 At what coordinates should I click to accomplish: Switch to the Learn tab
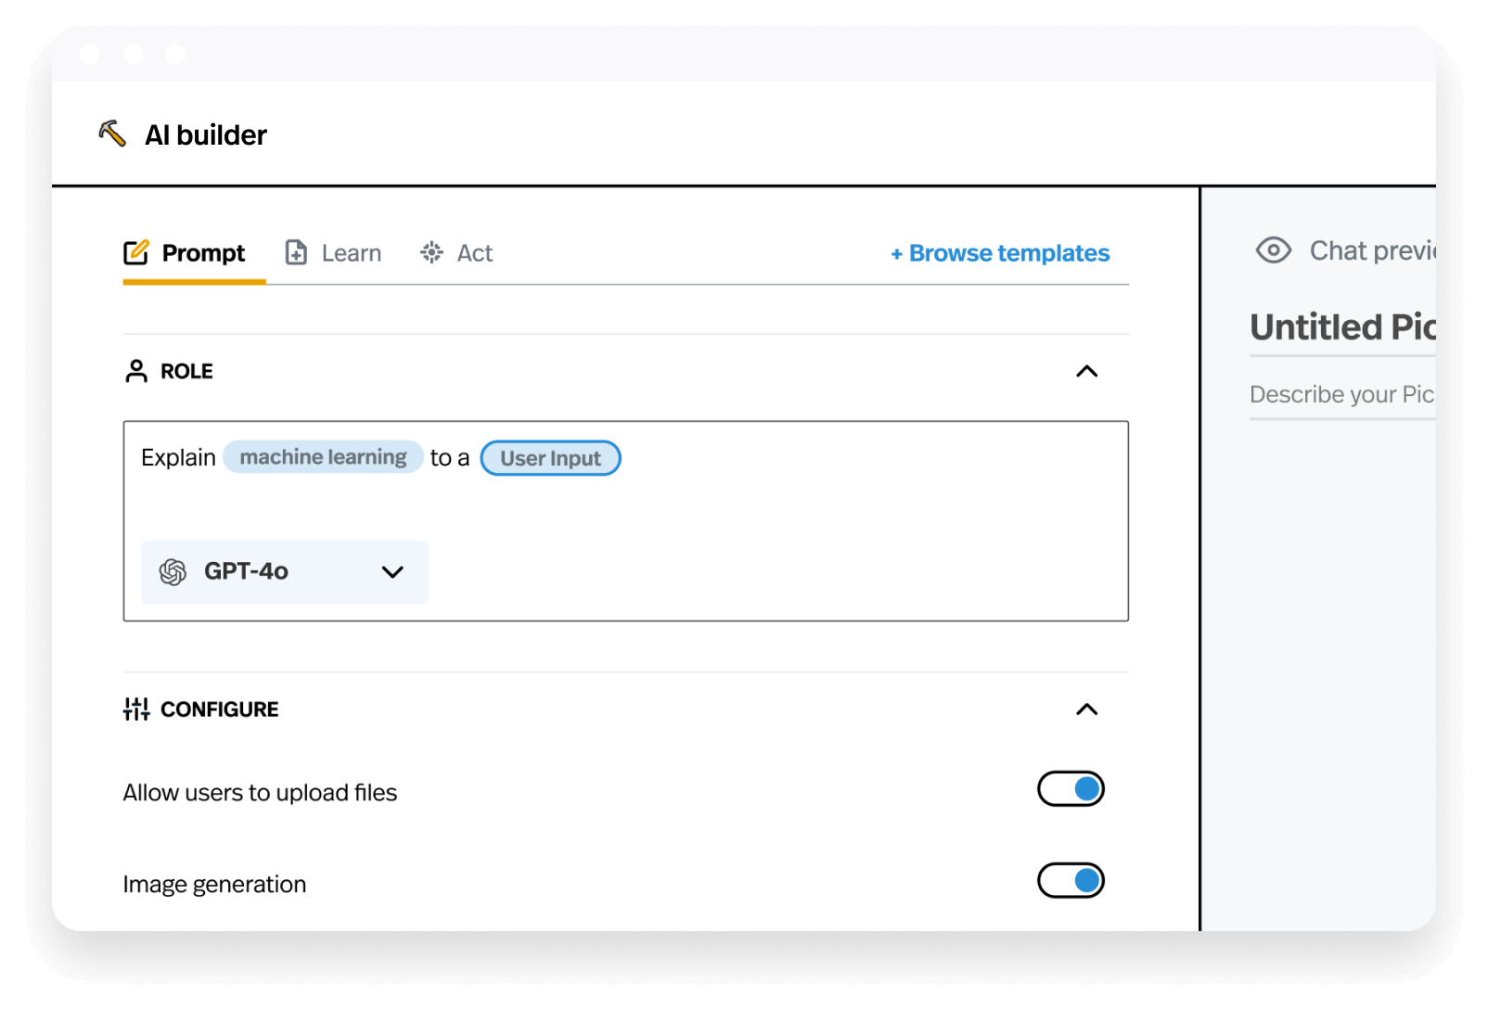351,253
